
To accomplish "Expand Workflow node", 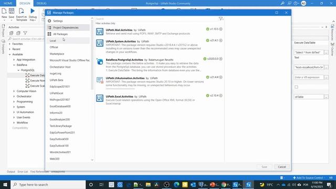I will coord(14,123).
